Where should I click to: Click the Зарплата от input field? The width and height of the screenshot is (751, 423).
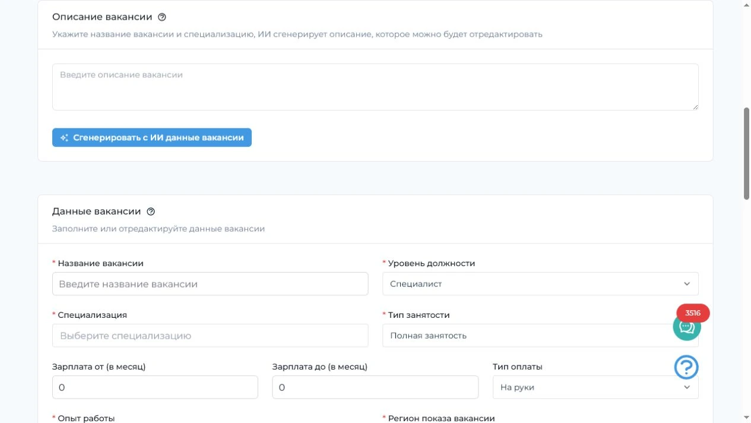155,387
